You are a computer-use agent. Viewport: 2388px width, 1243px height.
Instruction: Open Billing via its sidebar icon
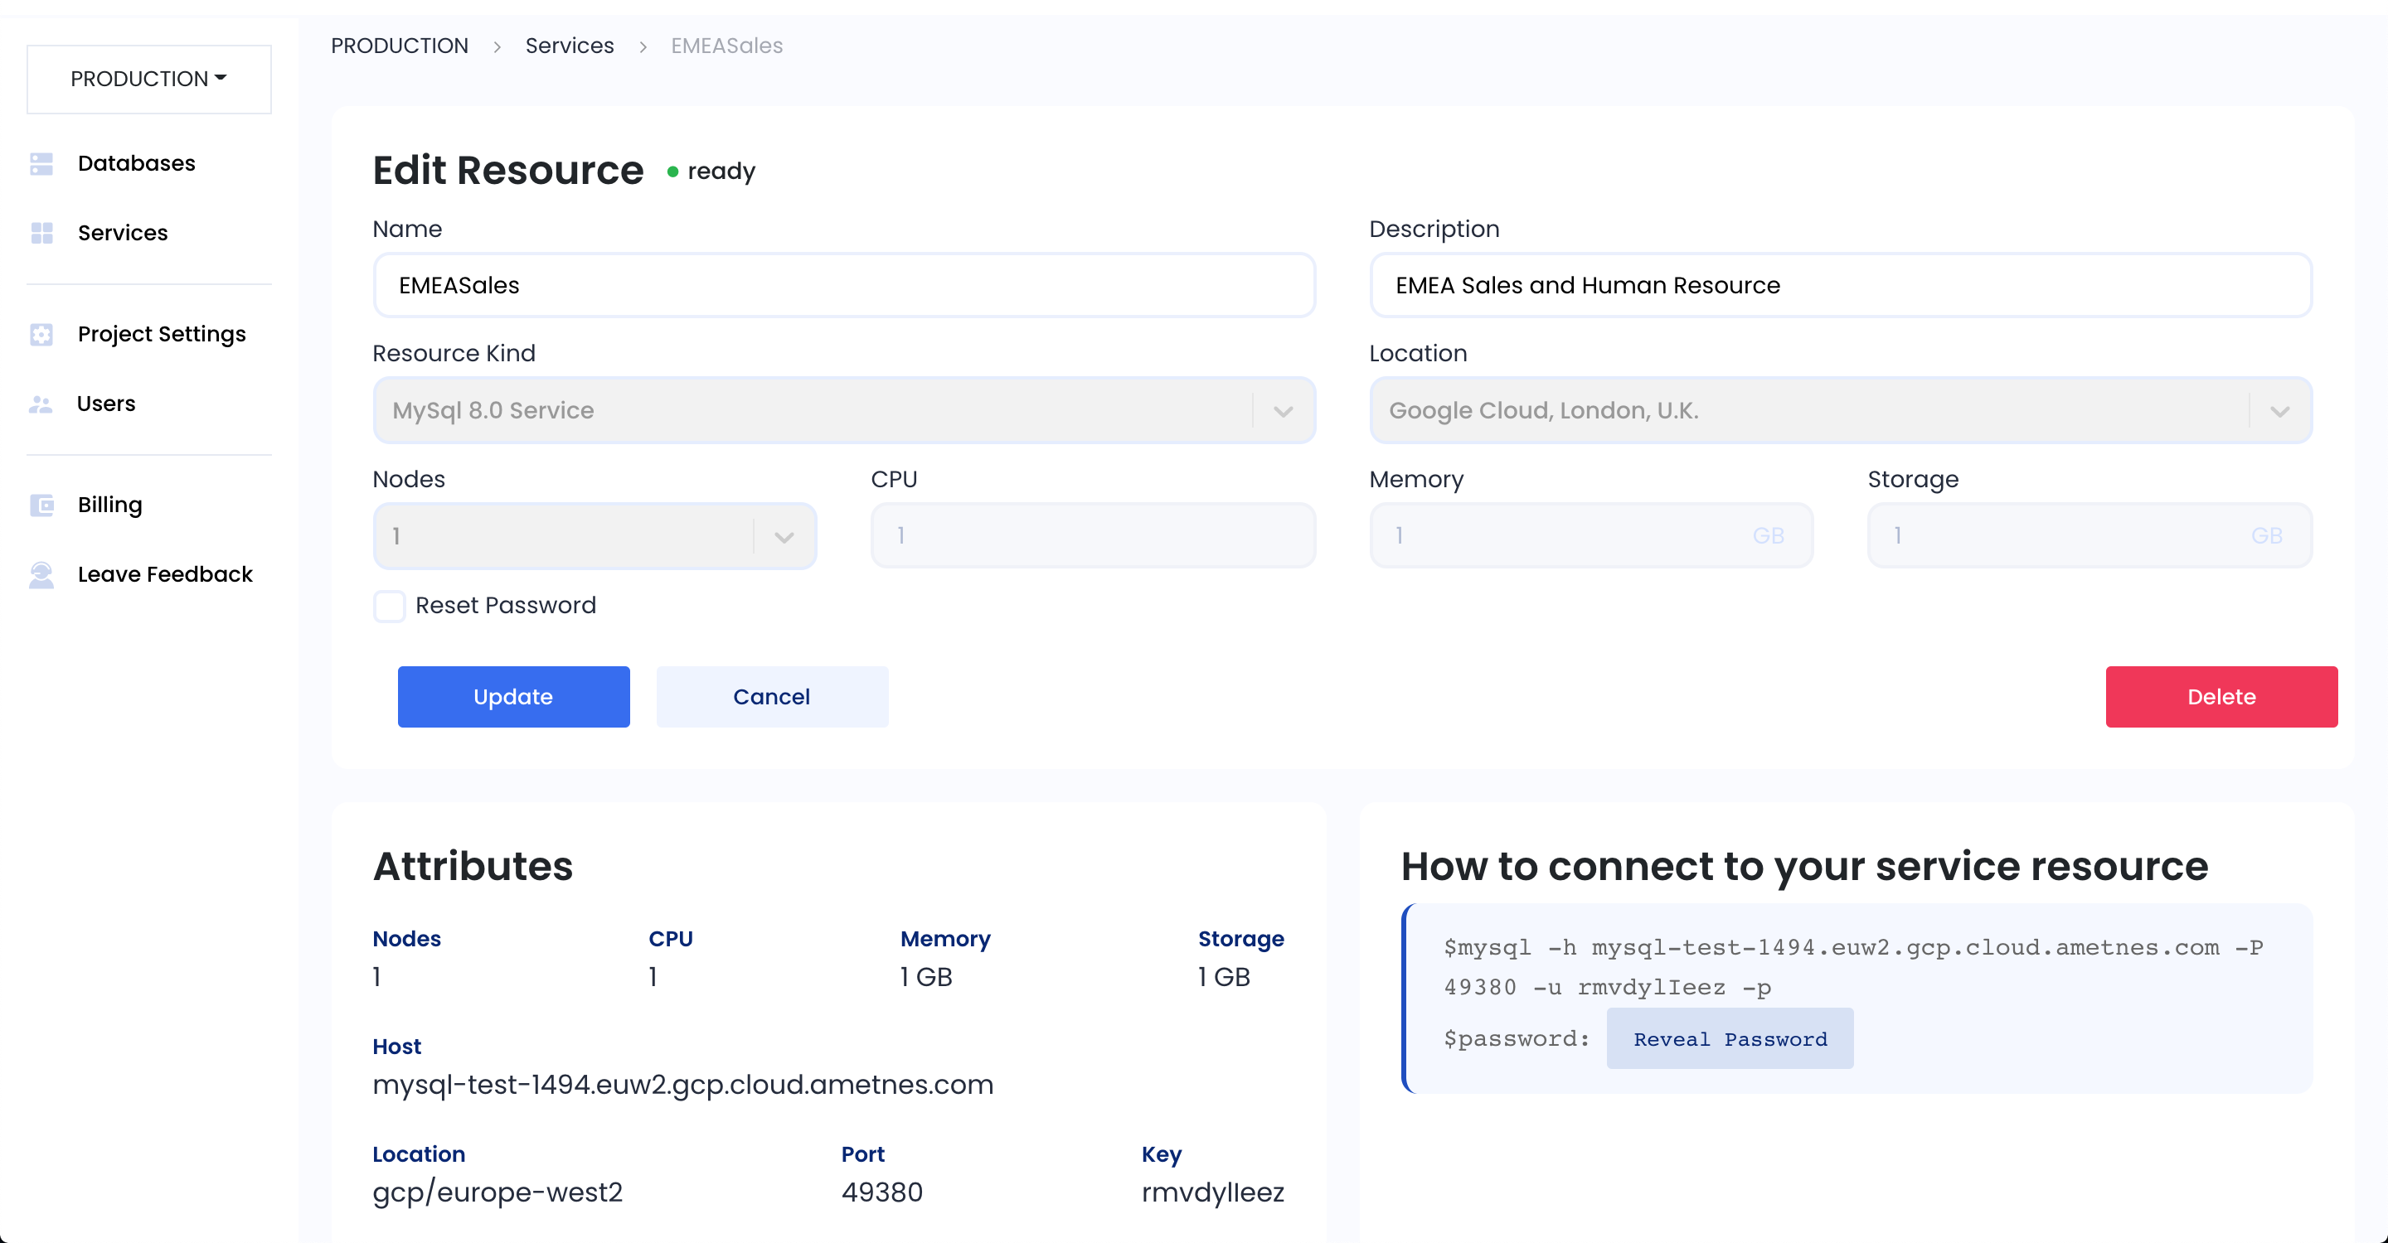[41, 504]
